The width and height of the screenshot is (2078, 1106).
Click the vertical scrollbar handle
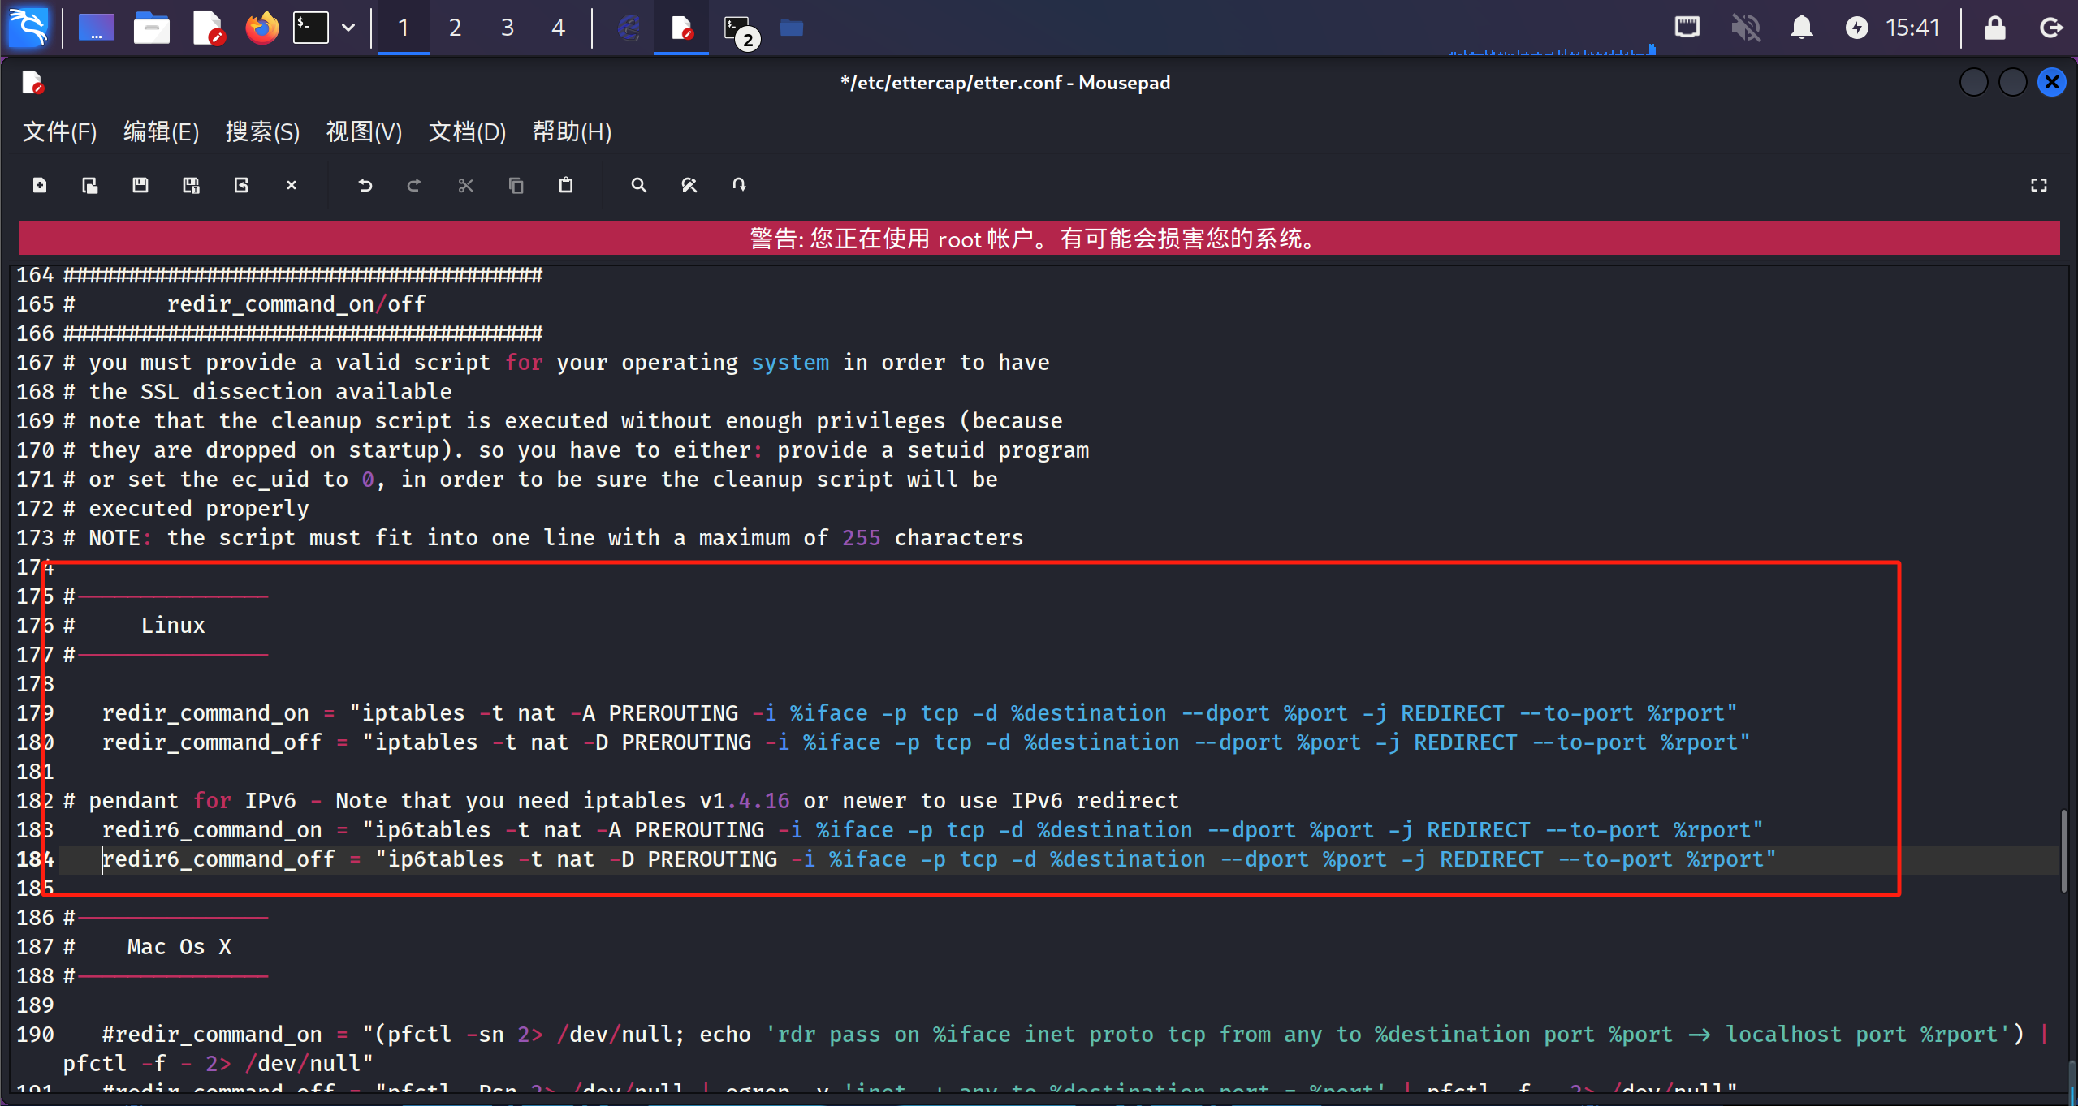(2063, 850)
